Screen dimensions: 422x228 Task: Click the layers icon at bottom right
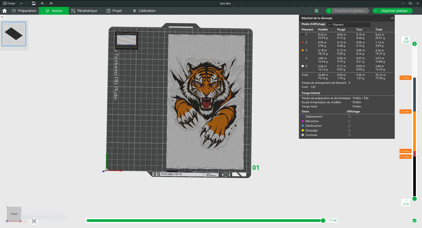pyautogui.click(x=414, y=221)
